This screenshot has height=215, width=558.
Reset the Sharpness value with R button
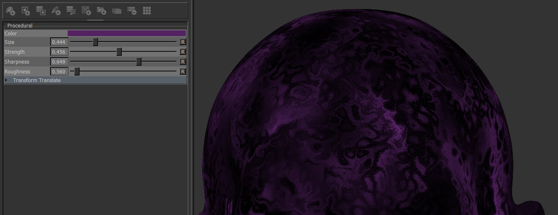click(183, 62)
